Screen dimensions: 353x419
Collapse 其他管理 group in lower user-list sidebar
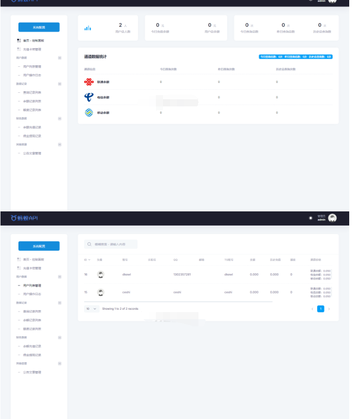(x=60, y=363)
